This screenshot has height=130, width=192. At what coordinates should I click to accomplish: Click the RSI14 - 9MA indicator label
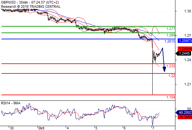pyautogui.click(x=11, y=103)
